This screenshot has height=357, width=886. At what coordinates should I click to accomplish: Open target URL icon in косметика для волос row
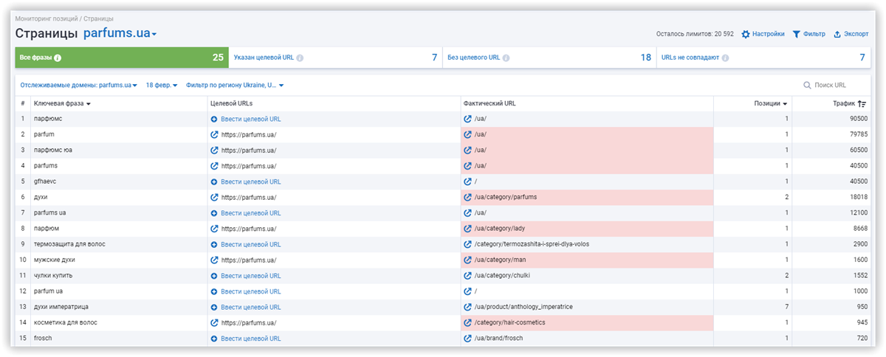pos(214,322)
